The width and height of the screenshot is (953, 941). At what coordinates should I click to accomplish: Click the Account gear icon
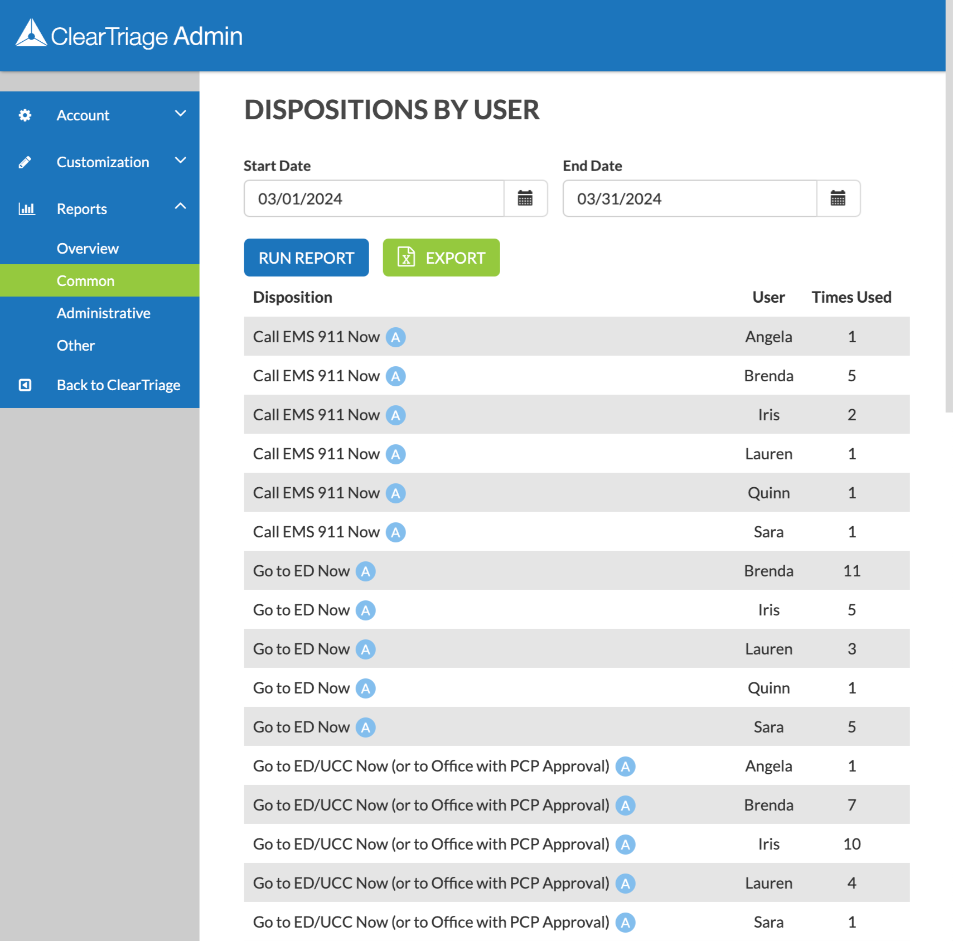pos(25,115)
